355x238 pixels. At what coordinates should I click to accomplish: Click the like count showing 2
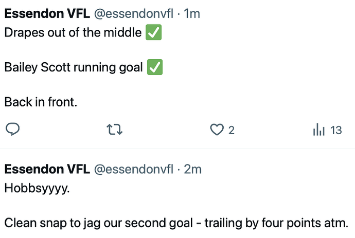(x=231, y=131)
